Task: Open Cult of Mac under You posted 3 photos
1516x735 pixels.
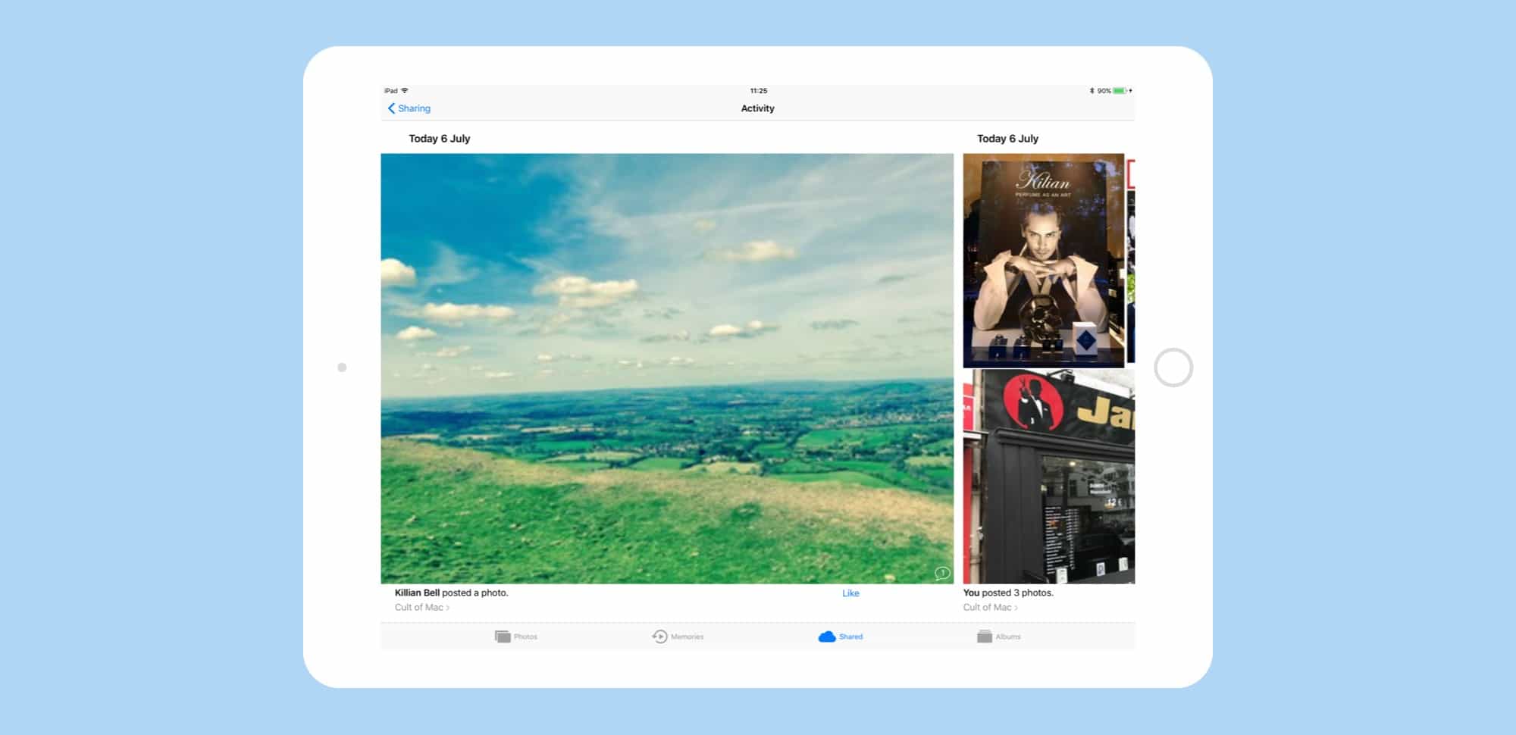Action: [988, 607]
